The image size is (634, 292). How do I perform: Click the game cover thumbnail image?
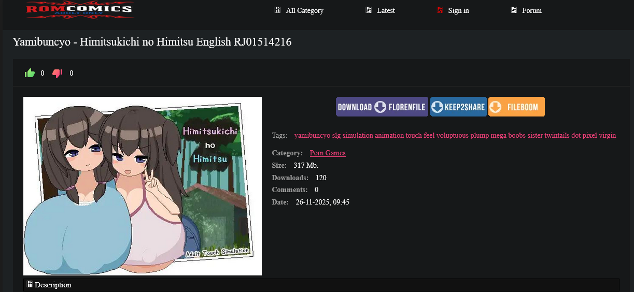(x=143, y=186)
